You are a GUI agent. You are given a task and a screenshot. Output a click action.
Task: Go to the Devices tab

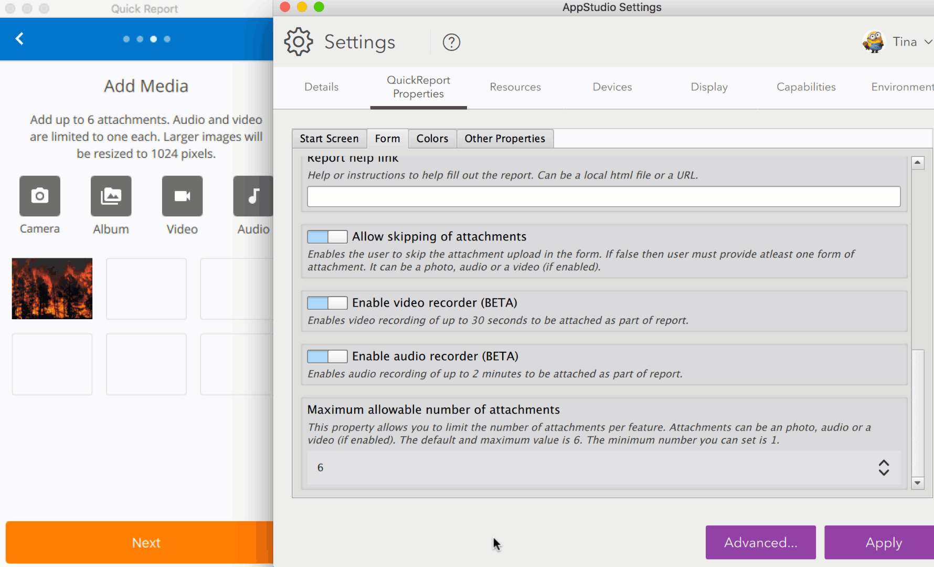click(612, 87)
